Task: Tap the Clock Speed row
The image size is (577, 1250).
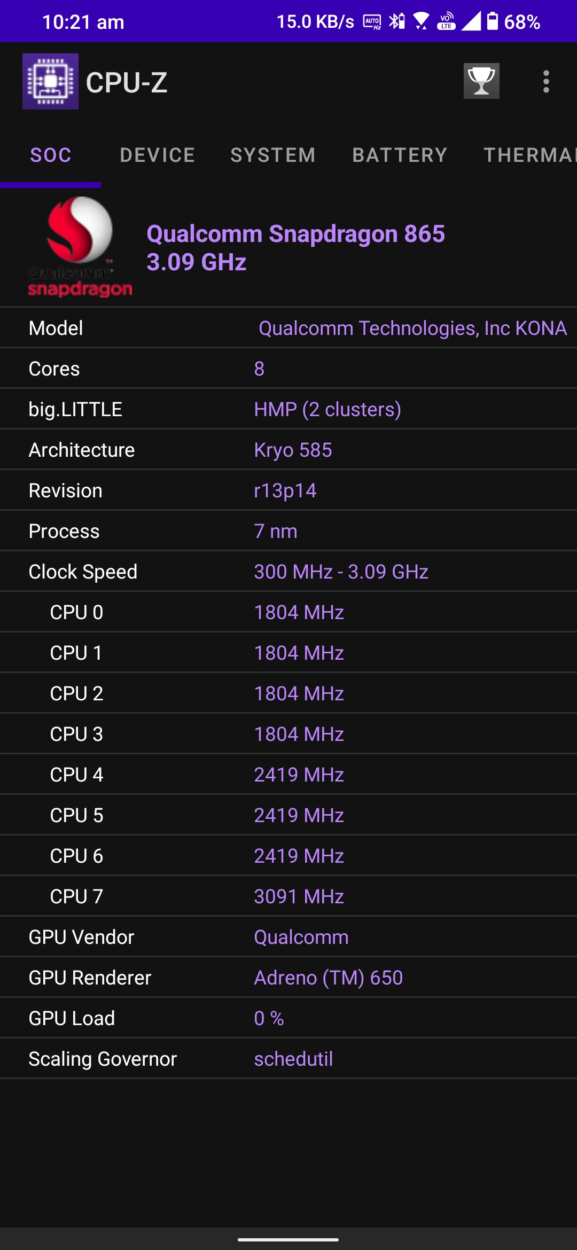Action: pyautogui.click(x=288, y=572)
